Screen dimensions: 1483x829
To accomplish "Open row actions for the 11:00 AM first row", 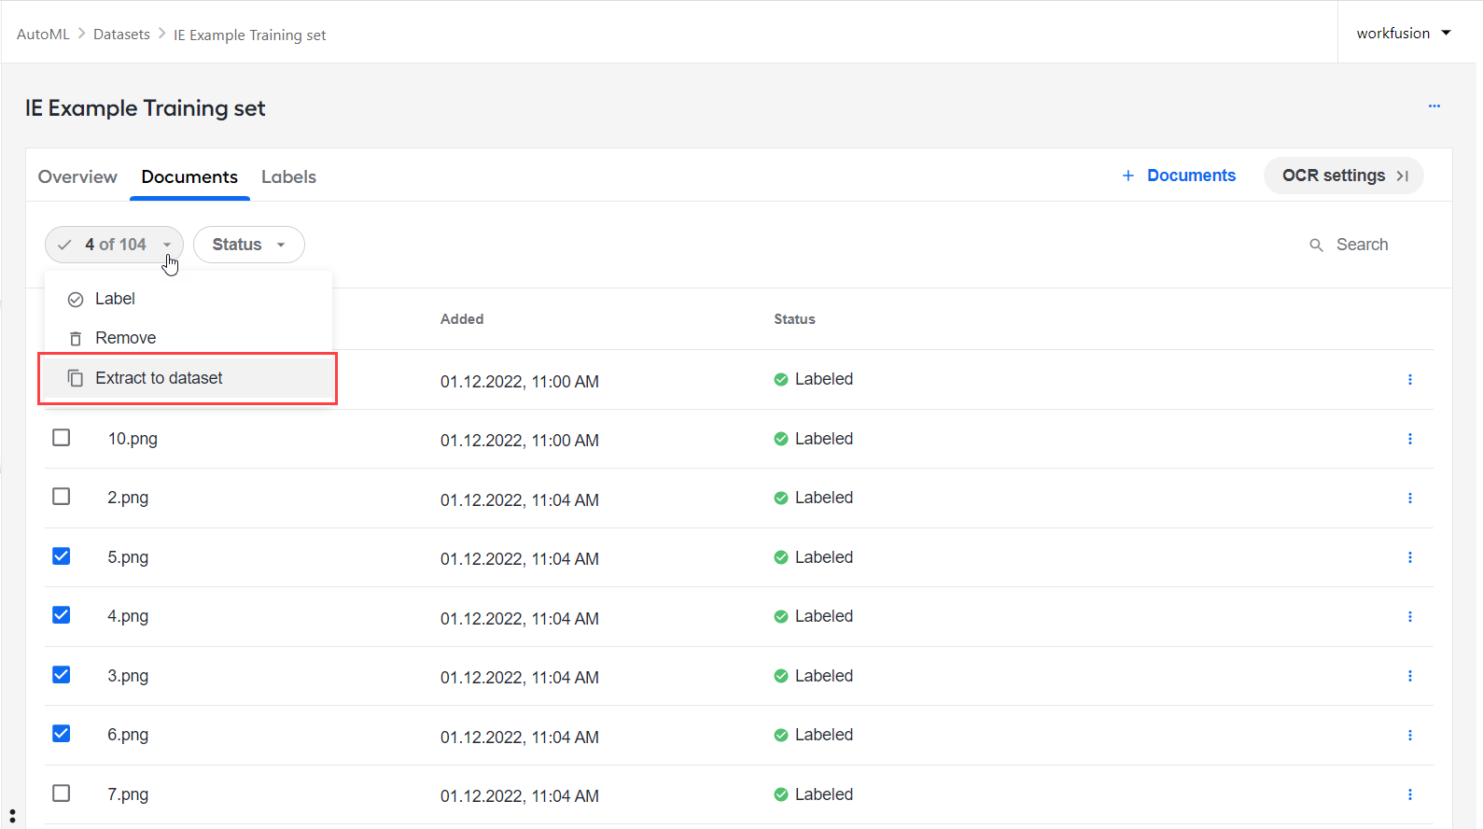I will coord(1409,380).
